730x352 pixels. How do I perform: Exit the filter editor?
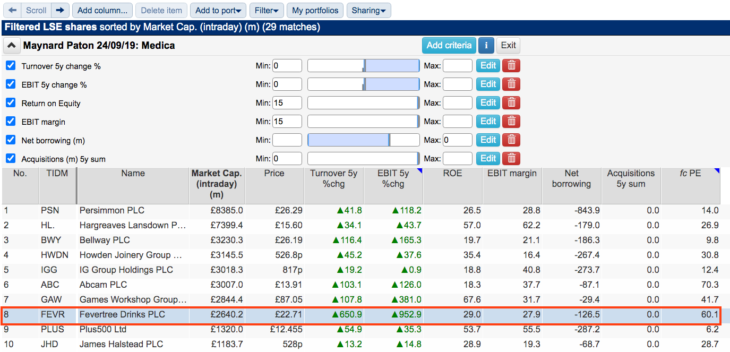click(x=508, y=45)
